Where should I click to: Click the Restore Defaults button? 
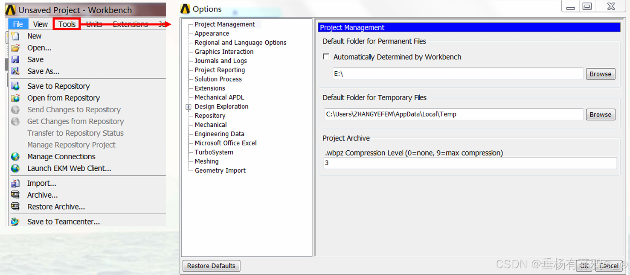click(x=211, y=266)
